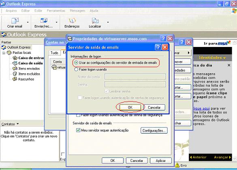Open the Enviar/receber dropdown arrow
237x170 pixels.
(x=56, y=22)
